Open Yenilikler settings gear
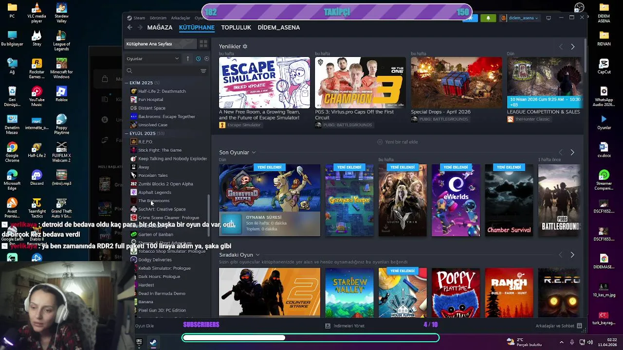The image size is (623, 350). [245, 46]
